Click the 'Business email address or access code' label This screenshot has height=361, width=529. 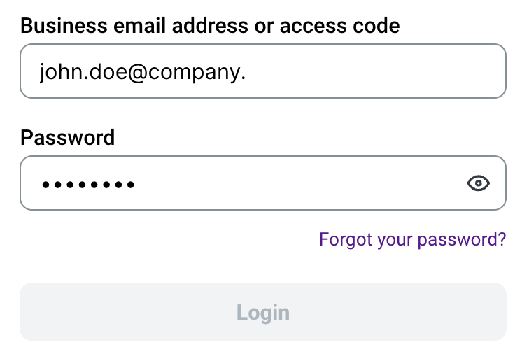[210, 27]
